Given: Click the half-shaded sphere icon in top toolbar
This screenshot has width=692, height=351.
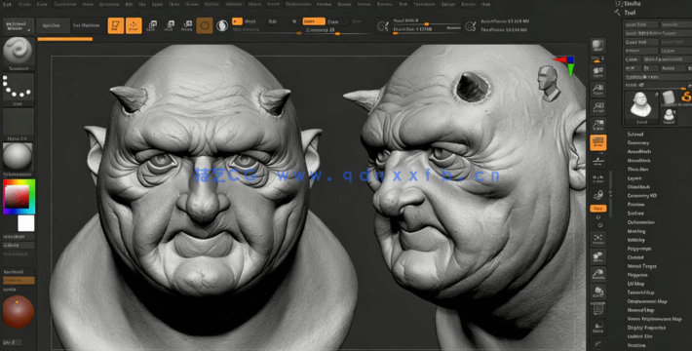Looking at the screenshot, I should pyautogui.click(x=222, y=25).
